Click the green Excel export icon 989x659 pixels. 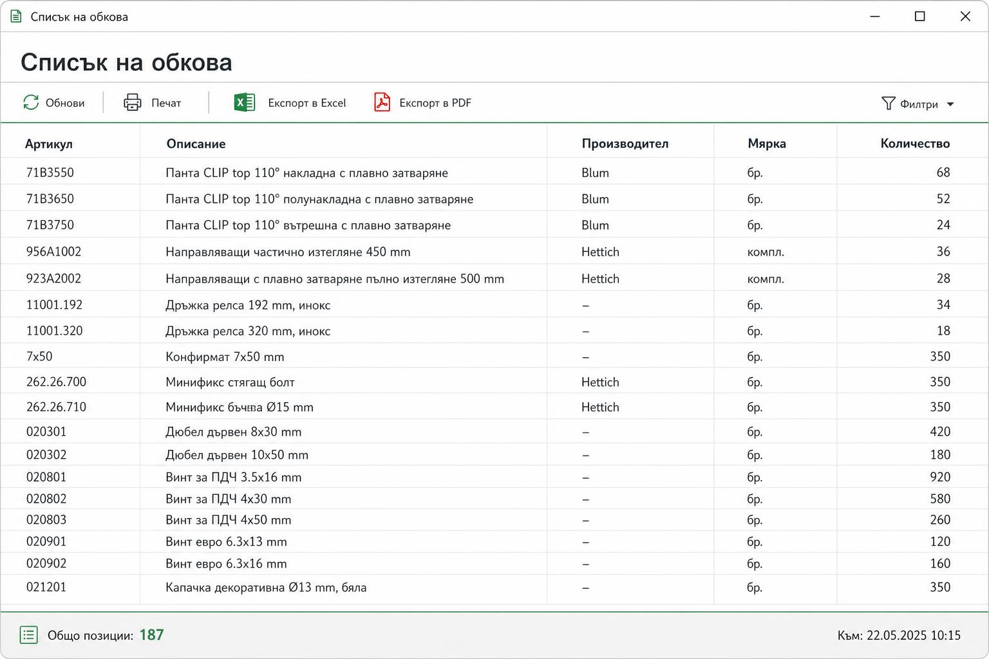pos(245,102)
